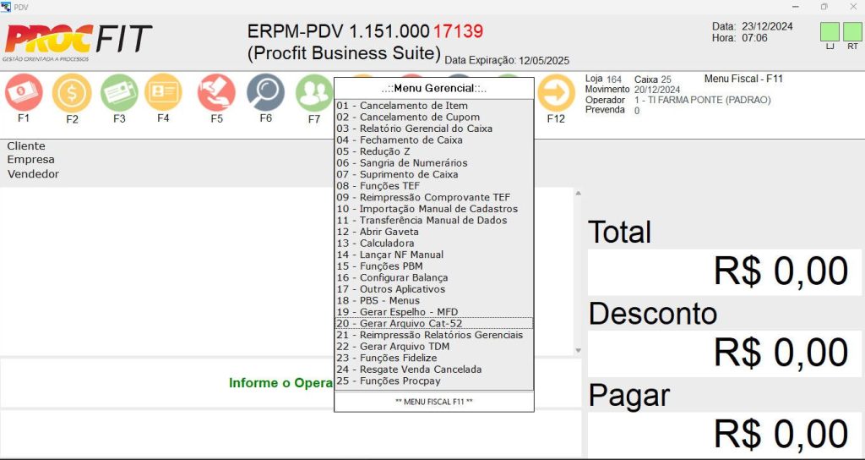Open 03 - Relatório Gerencial do Caixa
865x460 pixels.
click(434, 129)
